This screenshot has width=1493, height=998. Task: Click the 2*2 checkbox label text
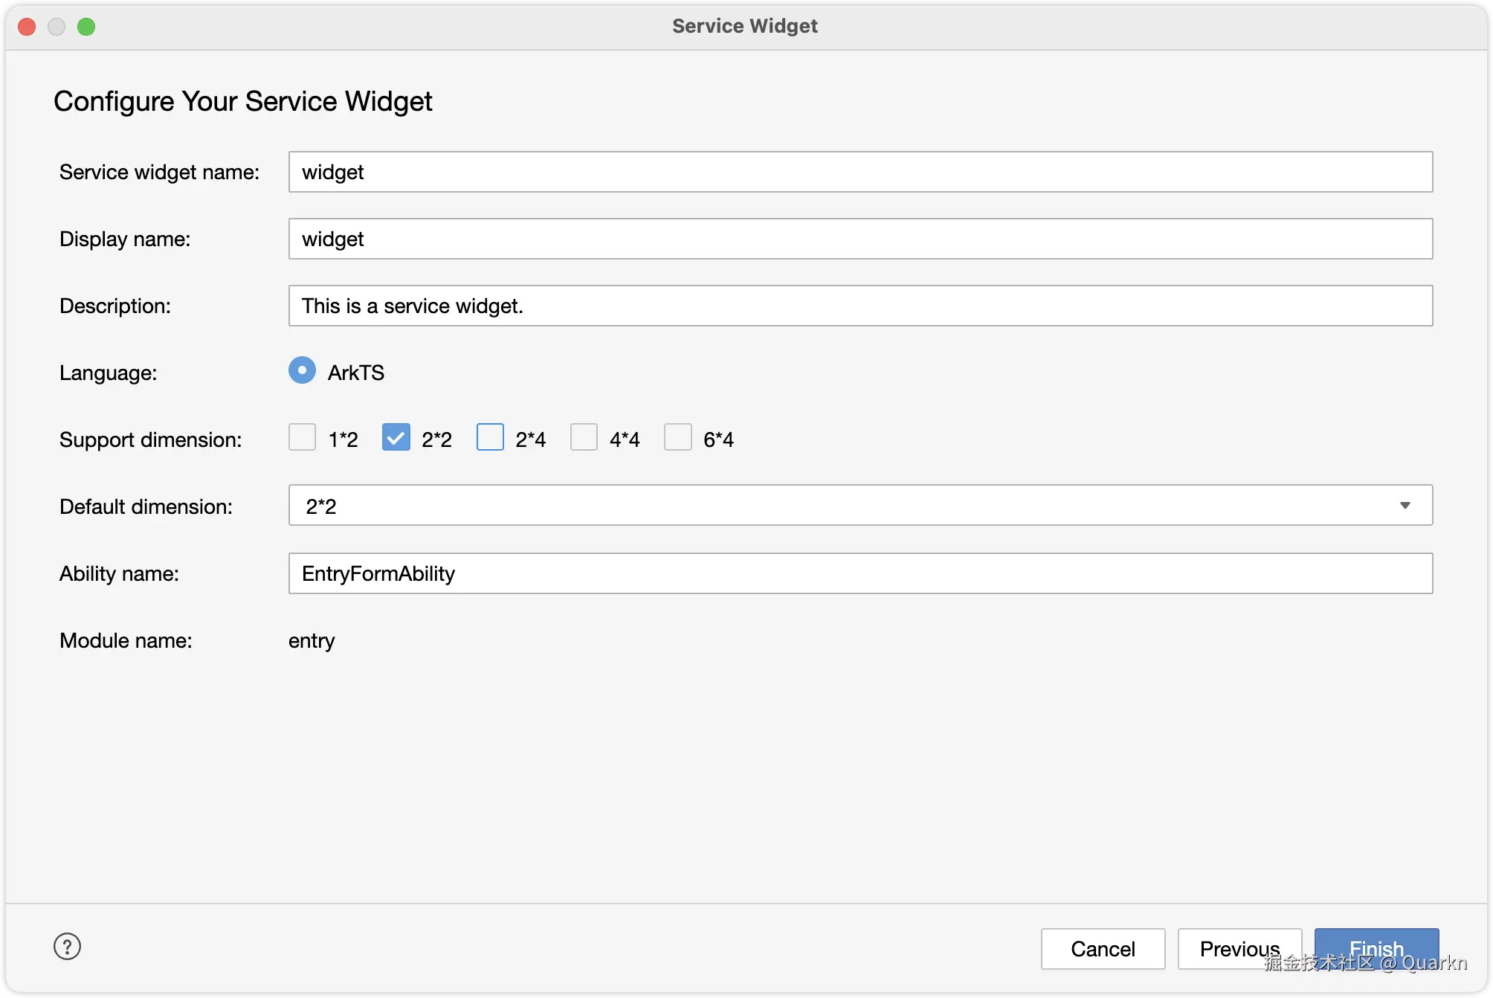[436, 440]
